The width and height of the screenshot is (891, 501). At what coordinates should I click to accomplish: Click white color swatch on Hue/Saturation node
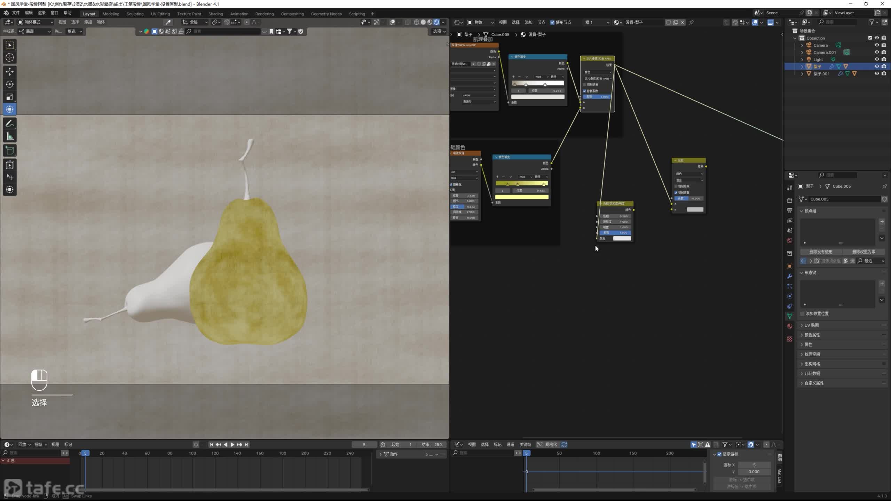(x=622, y=238)
